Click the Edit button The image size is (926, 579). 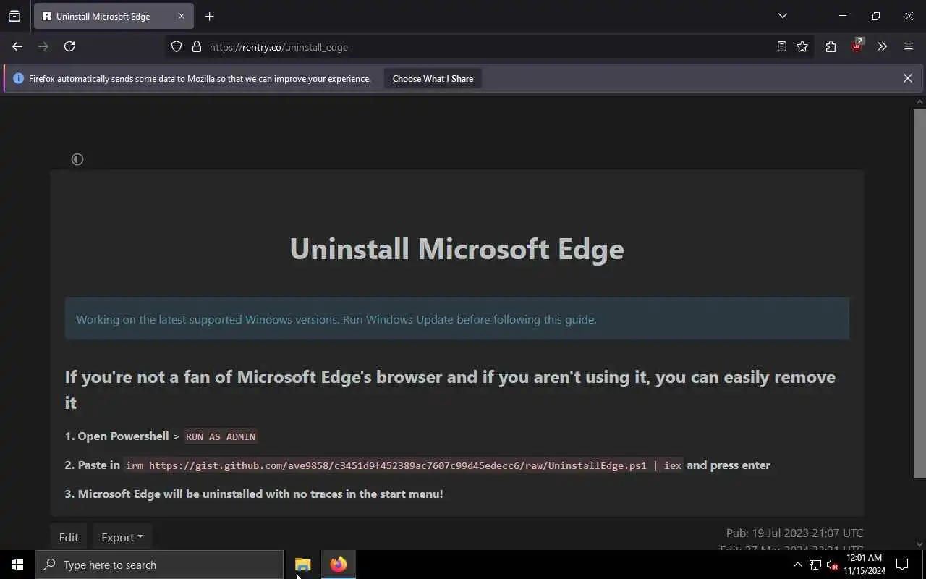69,537
